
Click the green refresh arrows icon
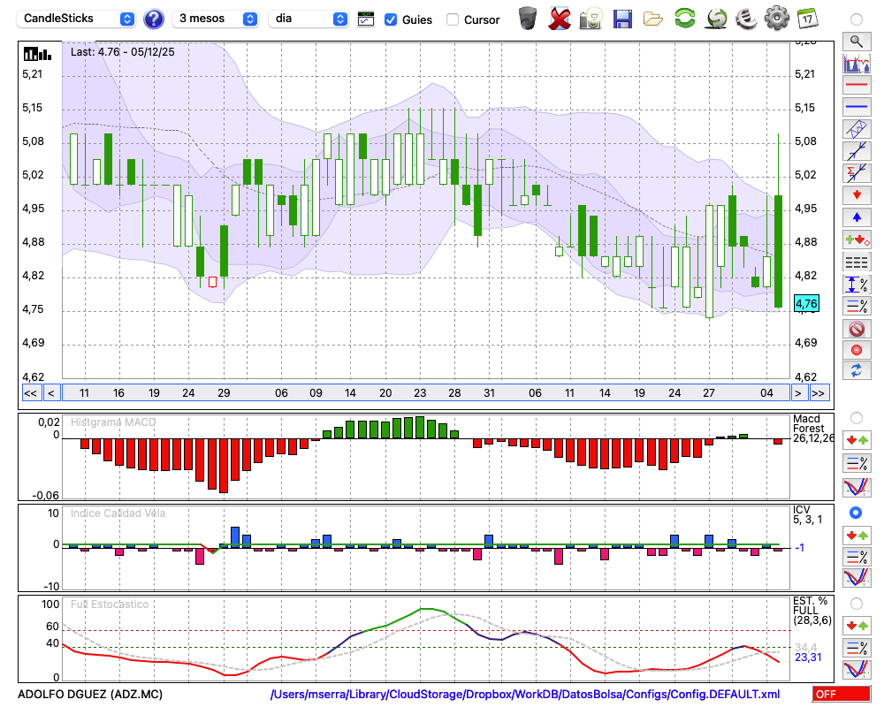(x=684, y=18)
